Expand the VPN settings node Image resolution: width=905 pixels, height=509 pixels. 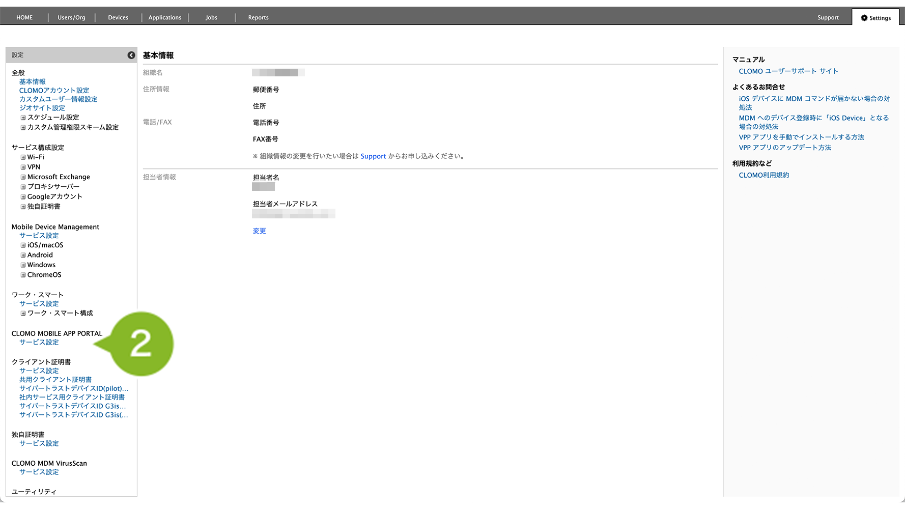(23, 167)
